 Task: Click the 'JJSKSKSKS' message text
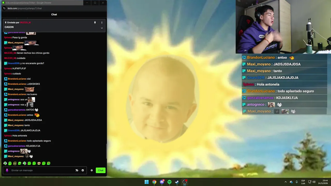tap(34, 84)
